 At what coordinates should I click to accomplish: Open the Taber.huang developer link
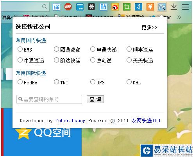click(70, 121)
